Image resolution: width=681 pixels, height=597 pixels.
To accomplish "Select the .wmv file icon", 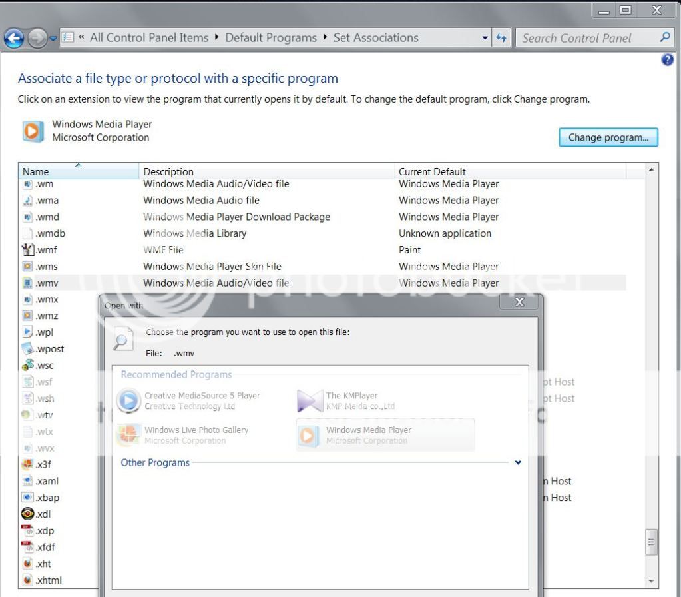I will 27,283.
